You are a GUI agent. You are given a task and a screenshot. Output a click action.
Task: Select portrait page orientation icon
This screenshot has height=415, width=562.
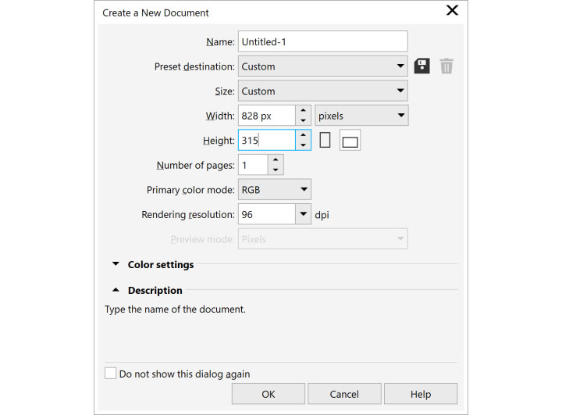click(x=325, y=141)
